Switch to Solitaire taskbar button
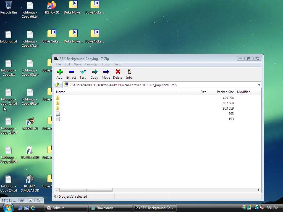283x212 pixels. coord(66,208)
